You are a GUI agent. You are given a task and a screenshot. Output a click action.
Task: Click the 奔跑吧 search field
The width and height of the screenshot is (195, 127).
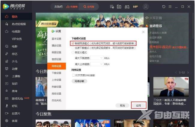click(x=58, y=7)
